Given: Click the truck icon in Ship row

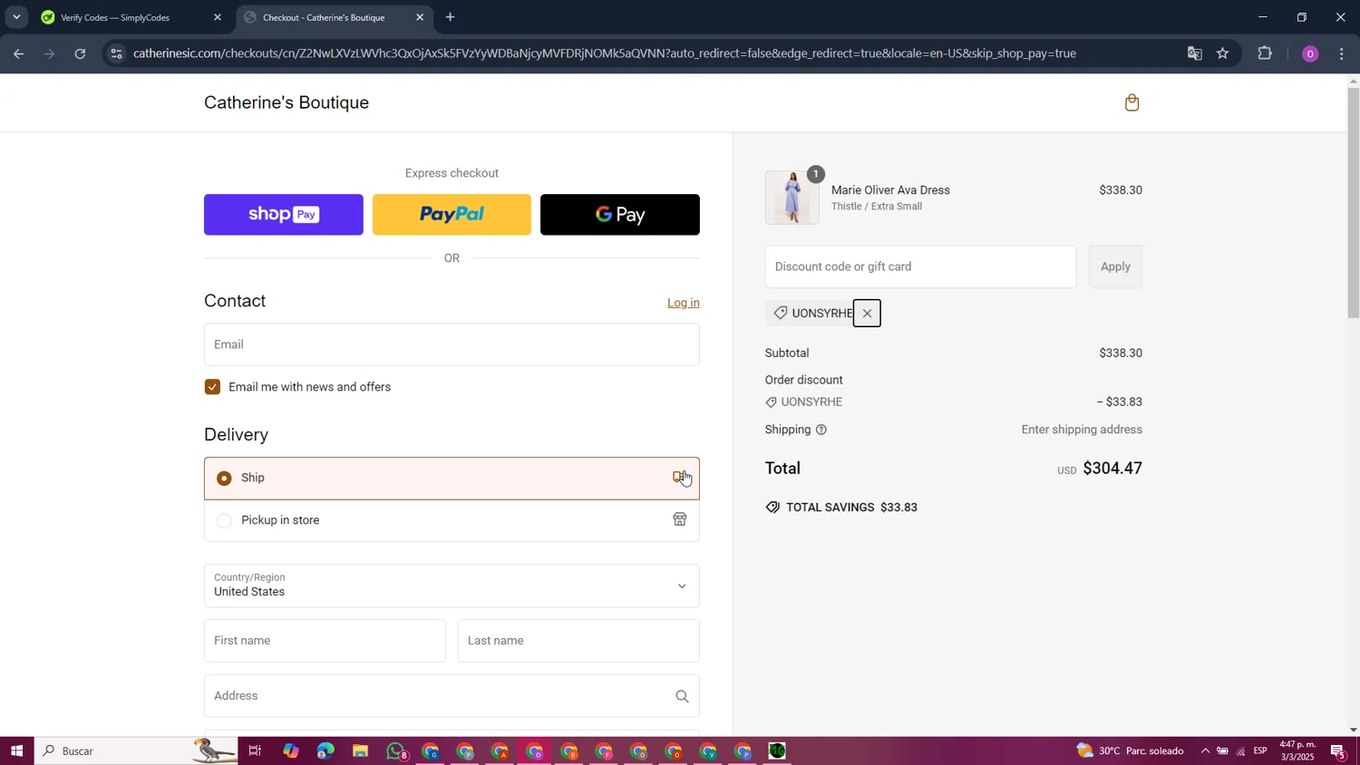Looking at the screenshot, I should click(x=679, y=477).
